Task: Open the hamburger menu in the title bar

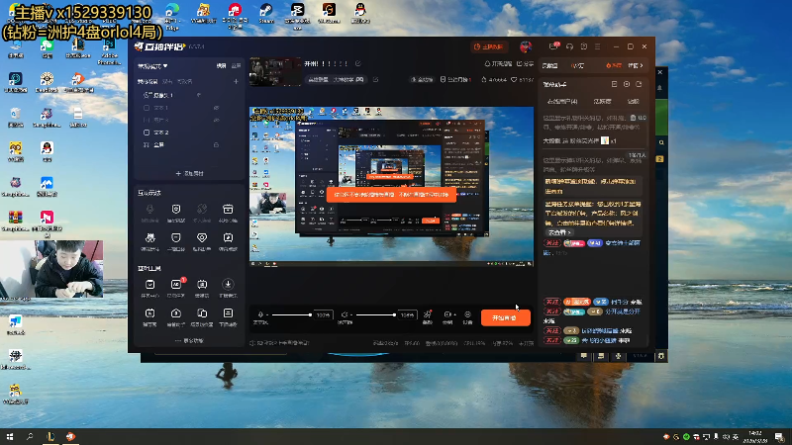Action: click(598, 46)
